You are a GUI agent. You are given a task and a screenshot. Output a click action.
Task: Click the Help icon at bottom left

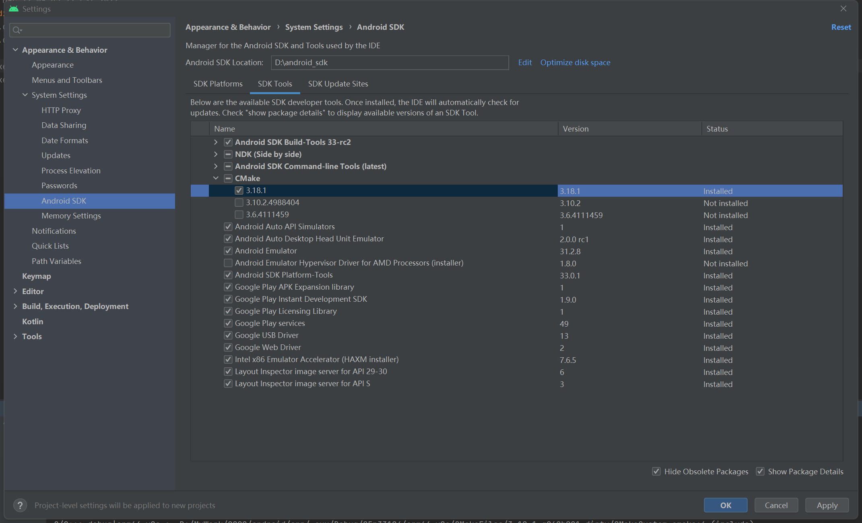click(x=20, y=505)
